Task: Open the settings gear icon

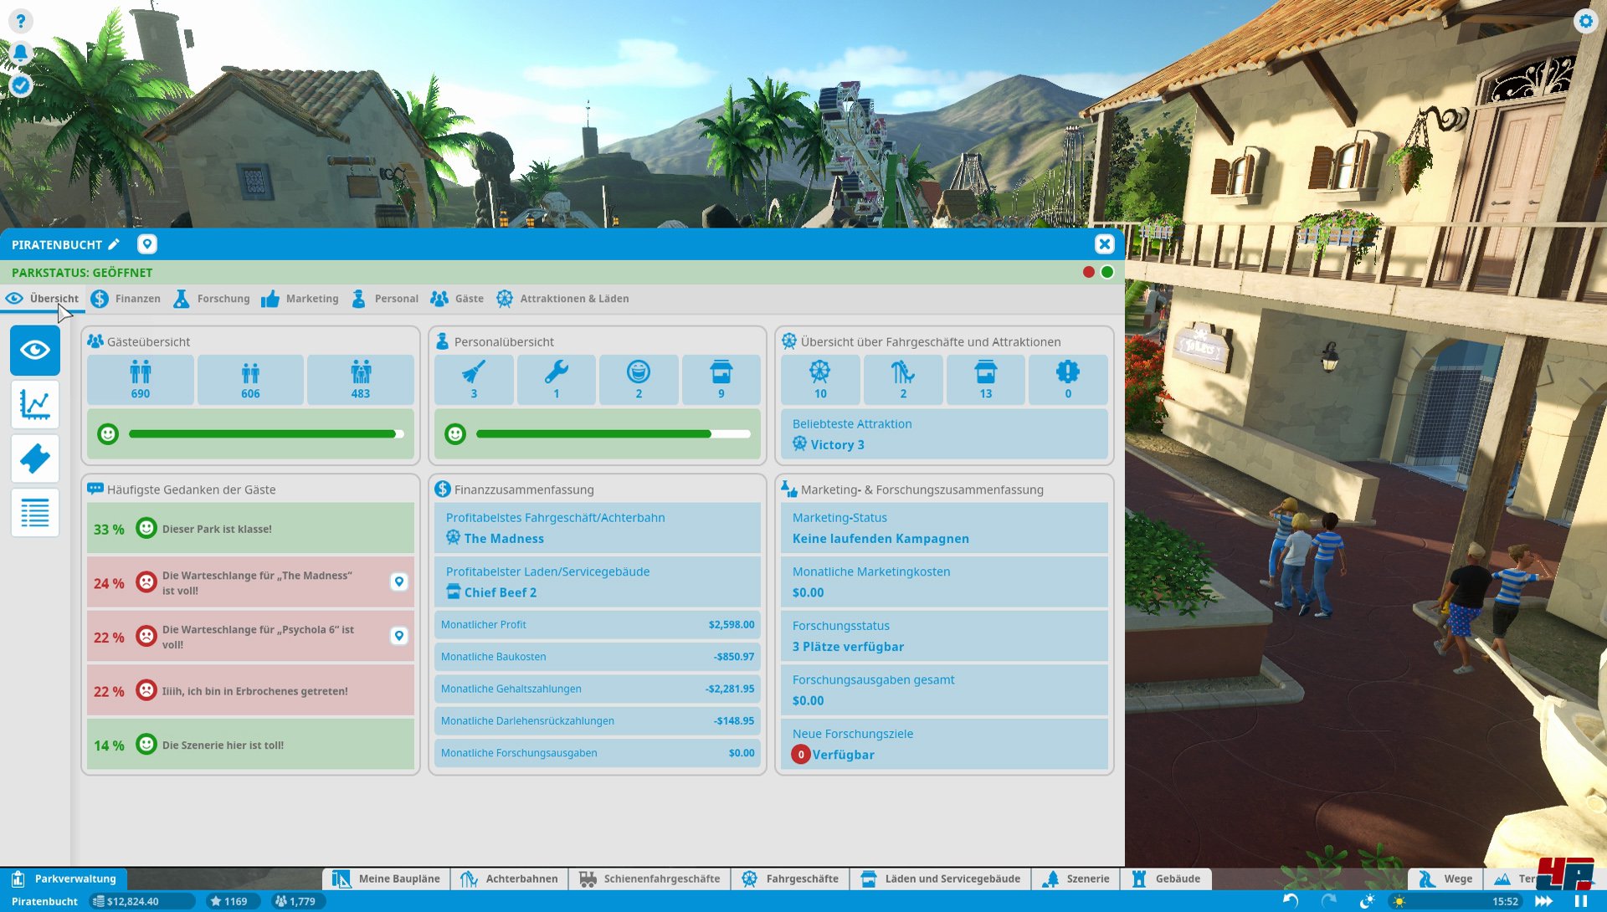Action: (1585, 22)
